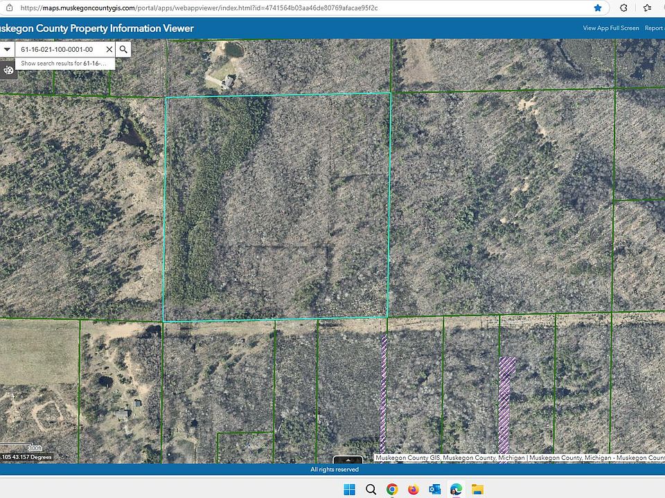
Task: Open the browser favorites list icon
Action: pyautogui.click(x=646, y=8)
